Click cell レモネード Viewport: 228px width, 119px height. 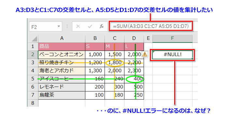(x=62, y=87)
